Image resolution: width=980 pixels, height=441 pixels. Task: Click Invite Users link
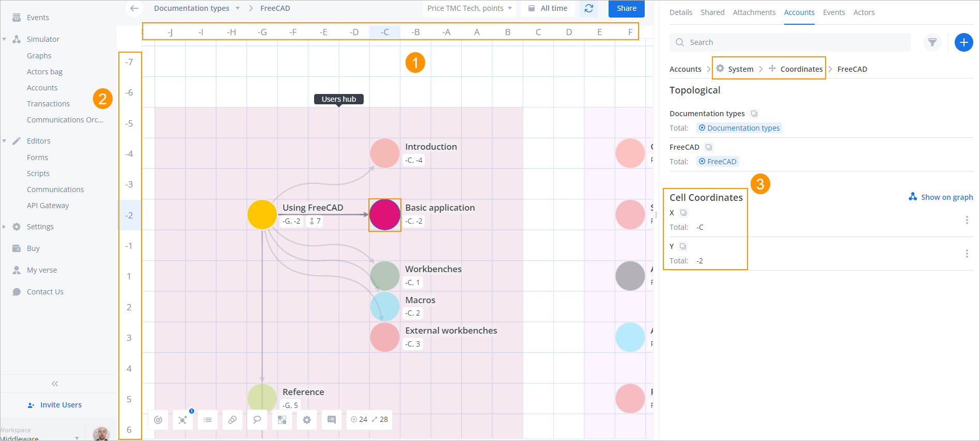click(55, 405)
